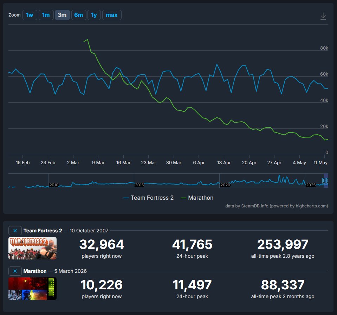
Task: Download chart data via download arrow icon
Action: point(323,16)
